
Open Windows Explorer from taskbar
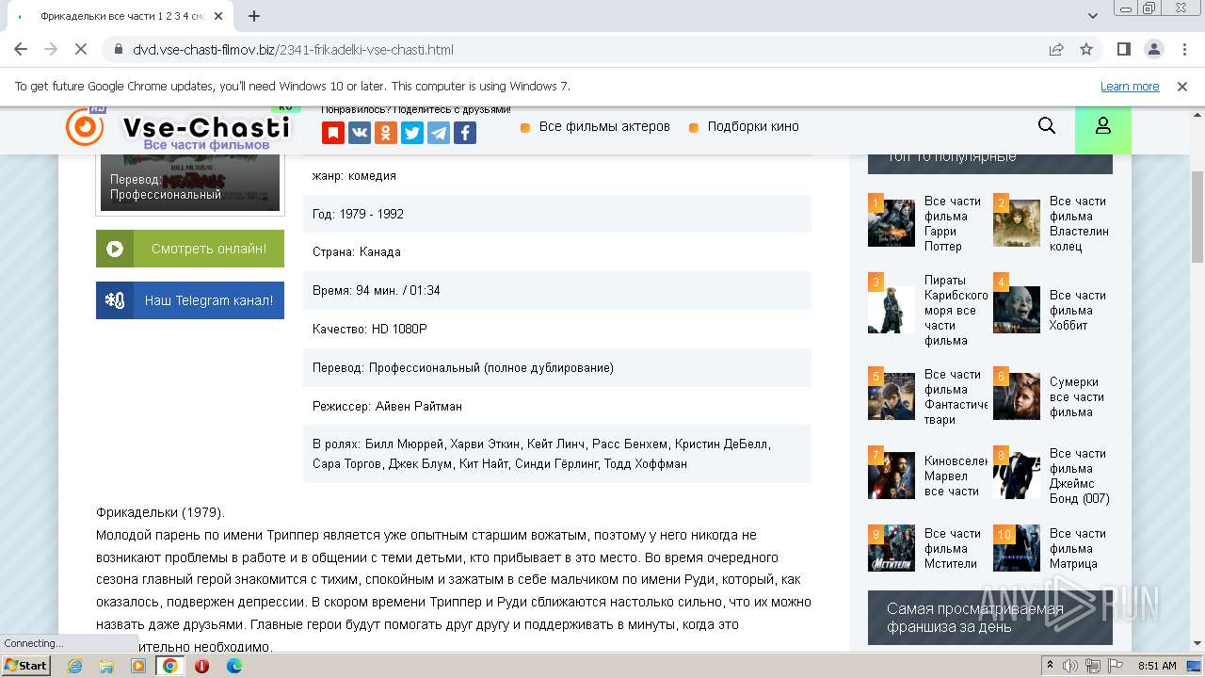coord(106,666)
